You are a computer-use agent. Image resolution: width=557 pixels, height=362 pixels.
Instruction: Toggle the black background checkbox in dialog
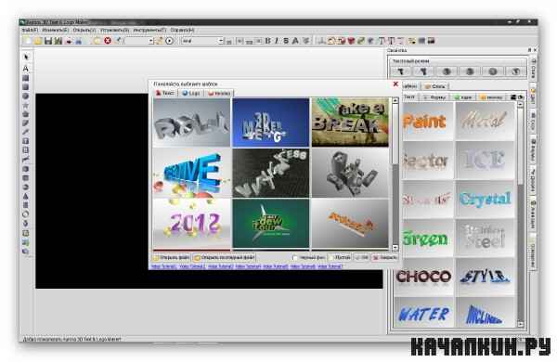coord(295,257)
